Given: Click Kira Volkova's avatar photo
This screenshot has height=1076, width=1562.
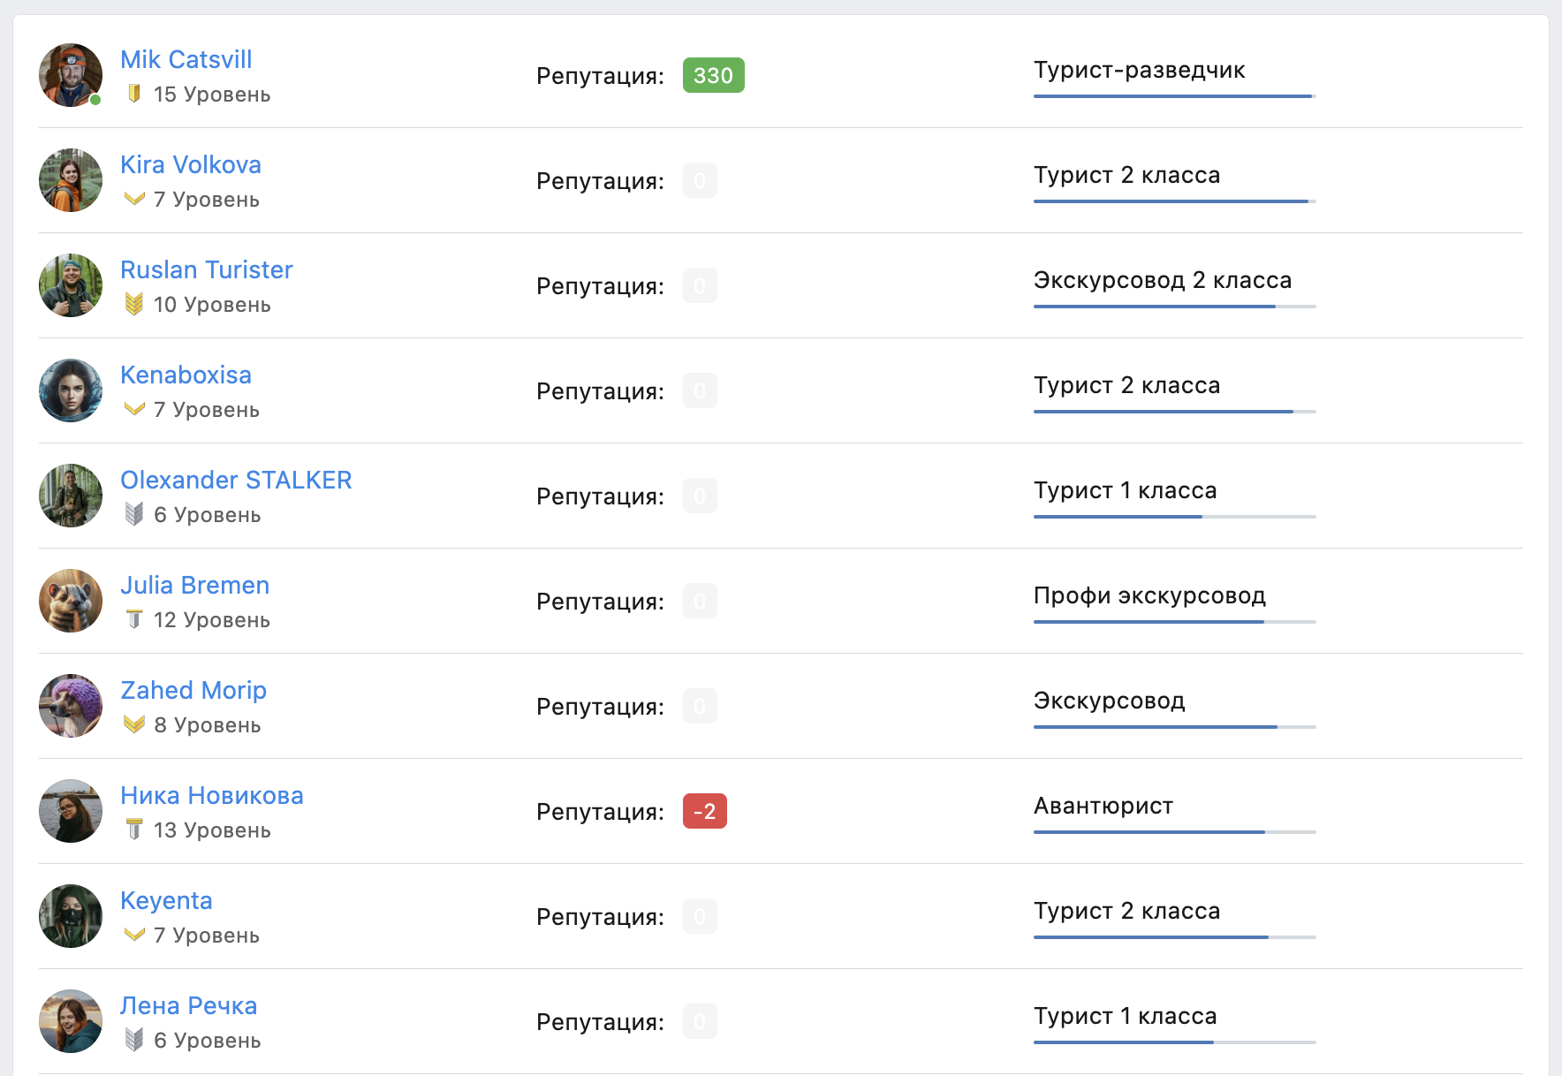Looking at the screenshot, I should (x=71, y=180).
